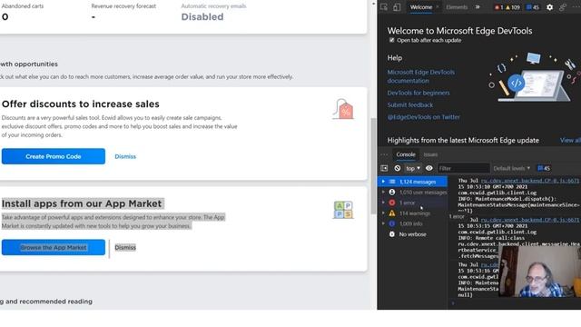Click the Highlights from the latest update heading
Viewport: 581px width, 327px height.
tap(463, 140)
